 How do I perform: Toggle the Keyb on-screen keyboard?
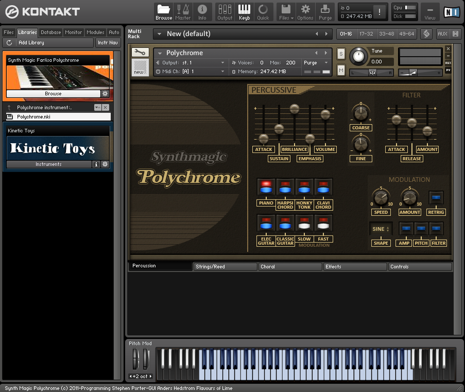(x=245, y=12)
